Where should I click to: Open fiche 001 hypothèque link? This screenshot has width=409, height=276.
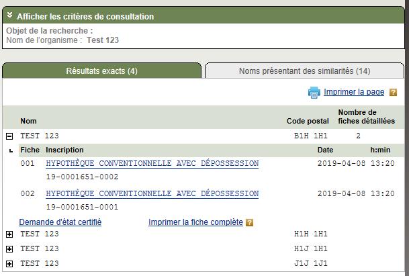click(x=152, y=164)
